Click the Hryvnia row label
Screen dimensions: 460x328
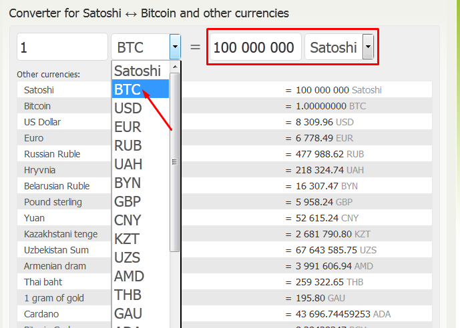(x=39, y=170)
